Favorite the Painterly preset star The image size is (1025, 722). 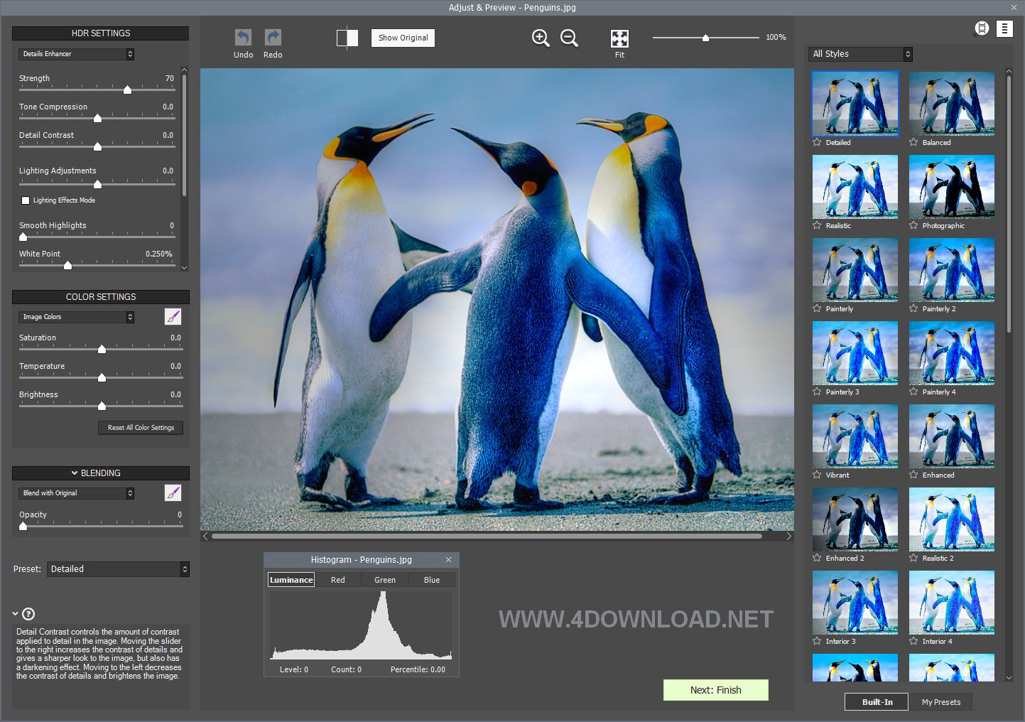818,308
